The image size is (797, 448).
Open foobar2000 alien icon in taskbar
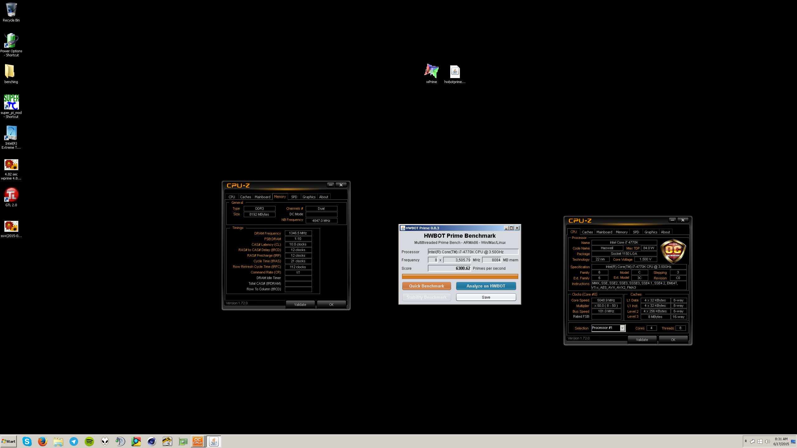coord(105,441)
